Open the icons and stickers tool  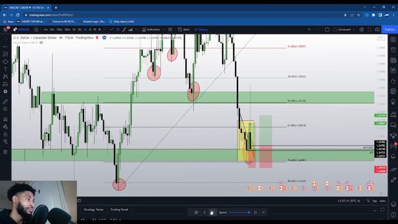point(6,91)
